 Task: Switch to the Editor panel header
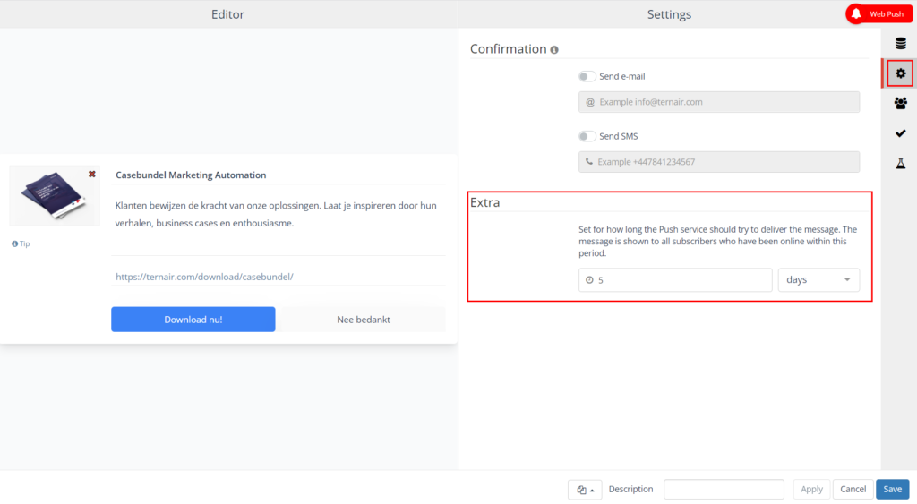click(227, 14)
